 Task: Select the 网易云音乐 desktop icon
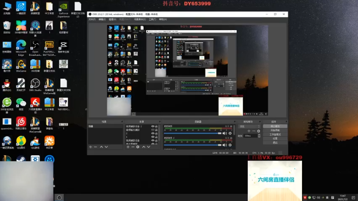21,123
